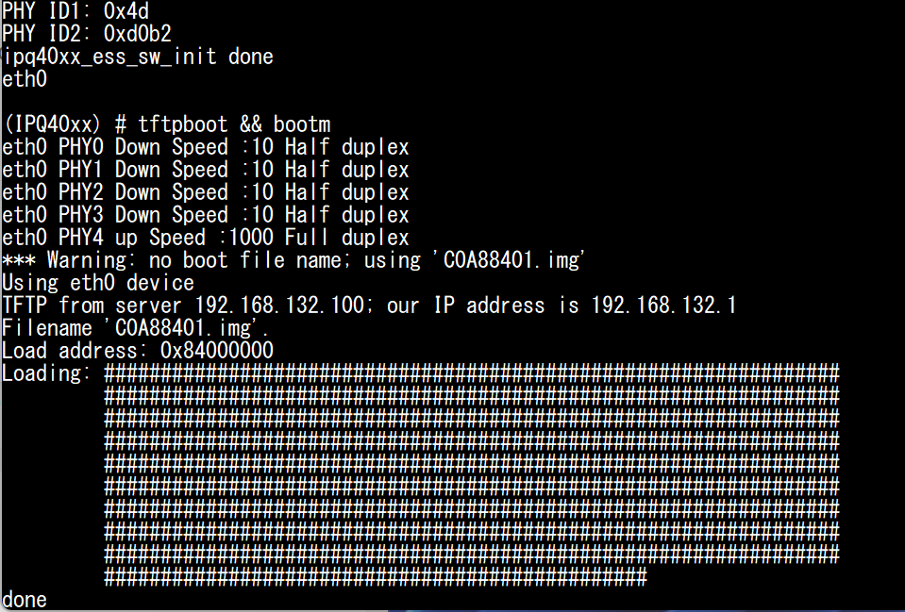
Task: Click the PHY ID1 0x4d line
Action: (x=71, y=11)
